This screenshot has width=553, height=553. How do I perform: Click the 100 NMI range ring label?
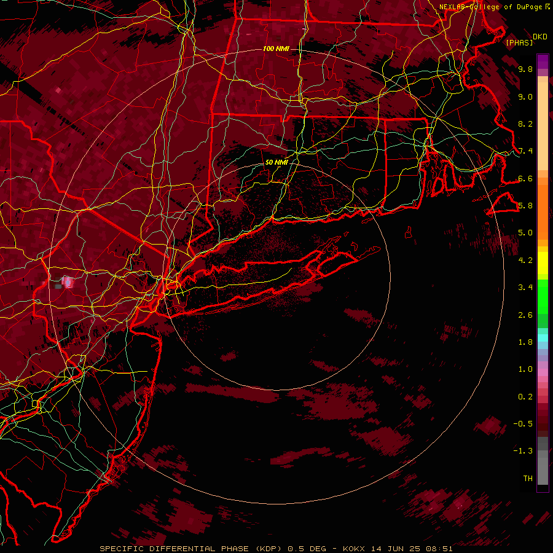click(276, 49)
